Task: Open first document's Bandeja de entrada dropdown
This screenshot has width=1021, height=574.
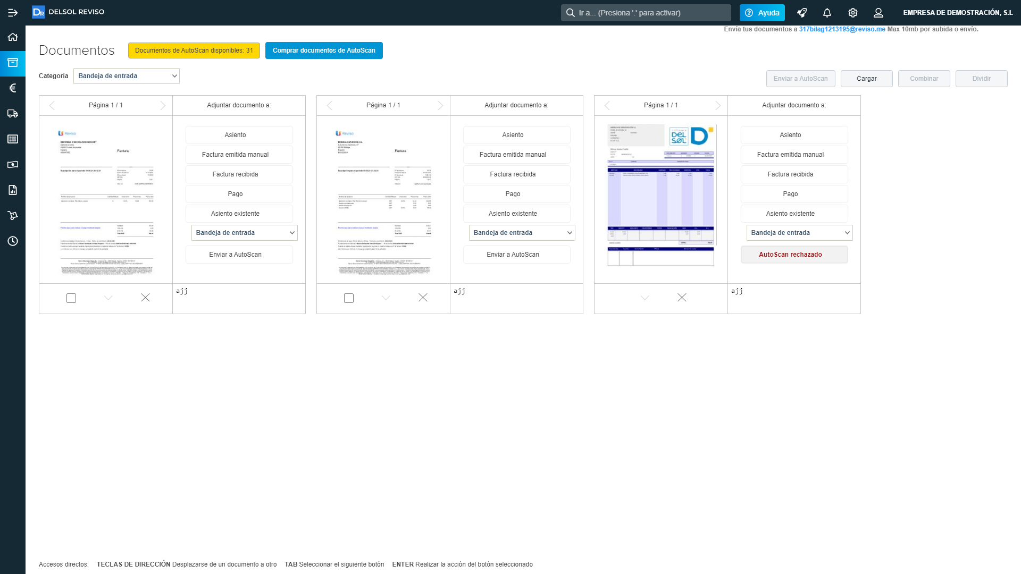Action: 244,233
